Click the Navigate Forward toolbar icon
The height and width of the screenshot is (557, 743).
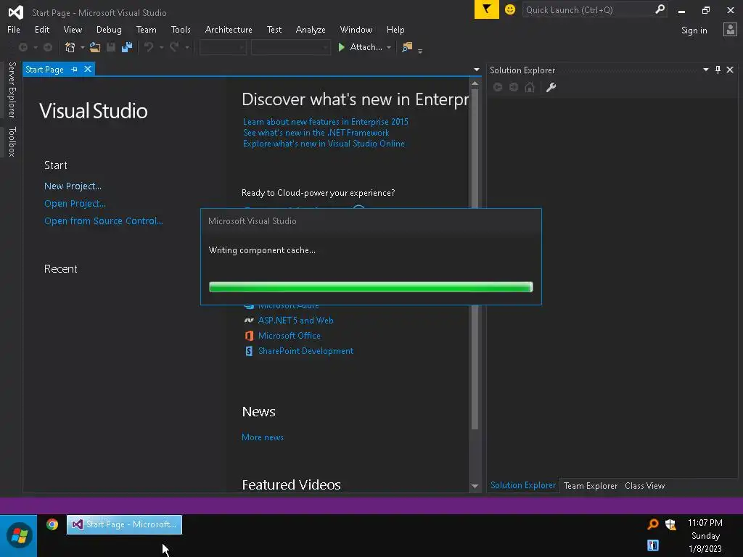(x=48, y=47)
